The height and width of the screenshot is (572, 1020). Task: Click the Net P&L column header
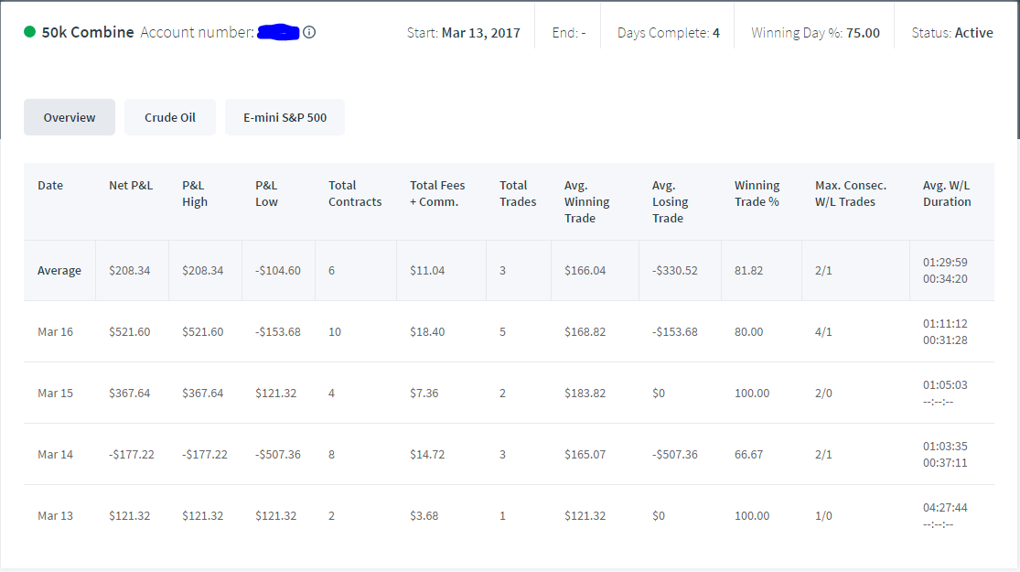pyautogui.click(x=131, y=186)
